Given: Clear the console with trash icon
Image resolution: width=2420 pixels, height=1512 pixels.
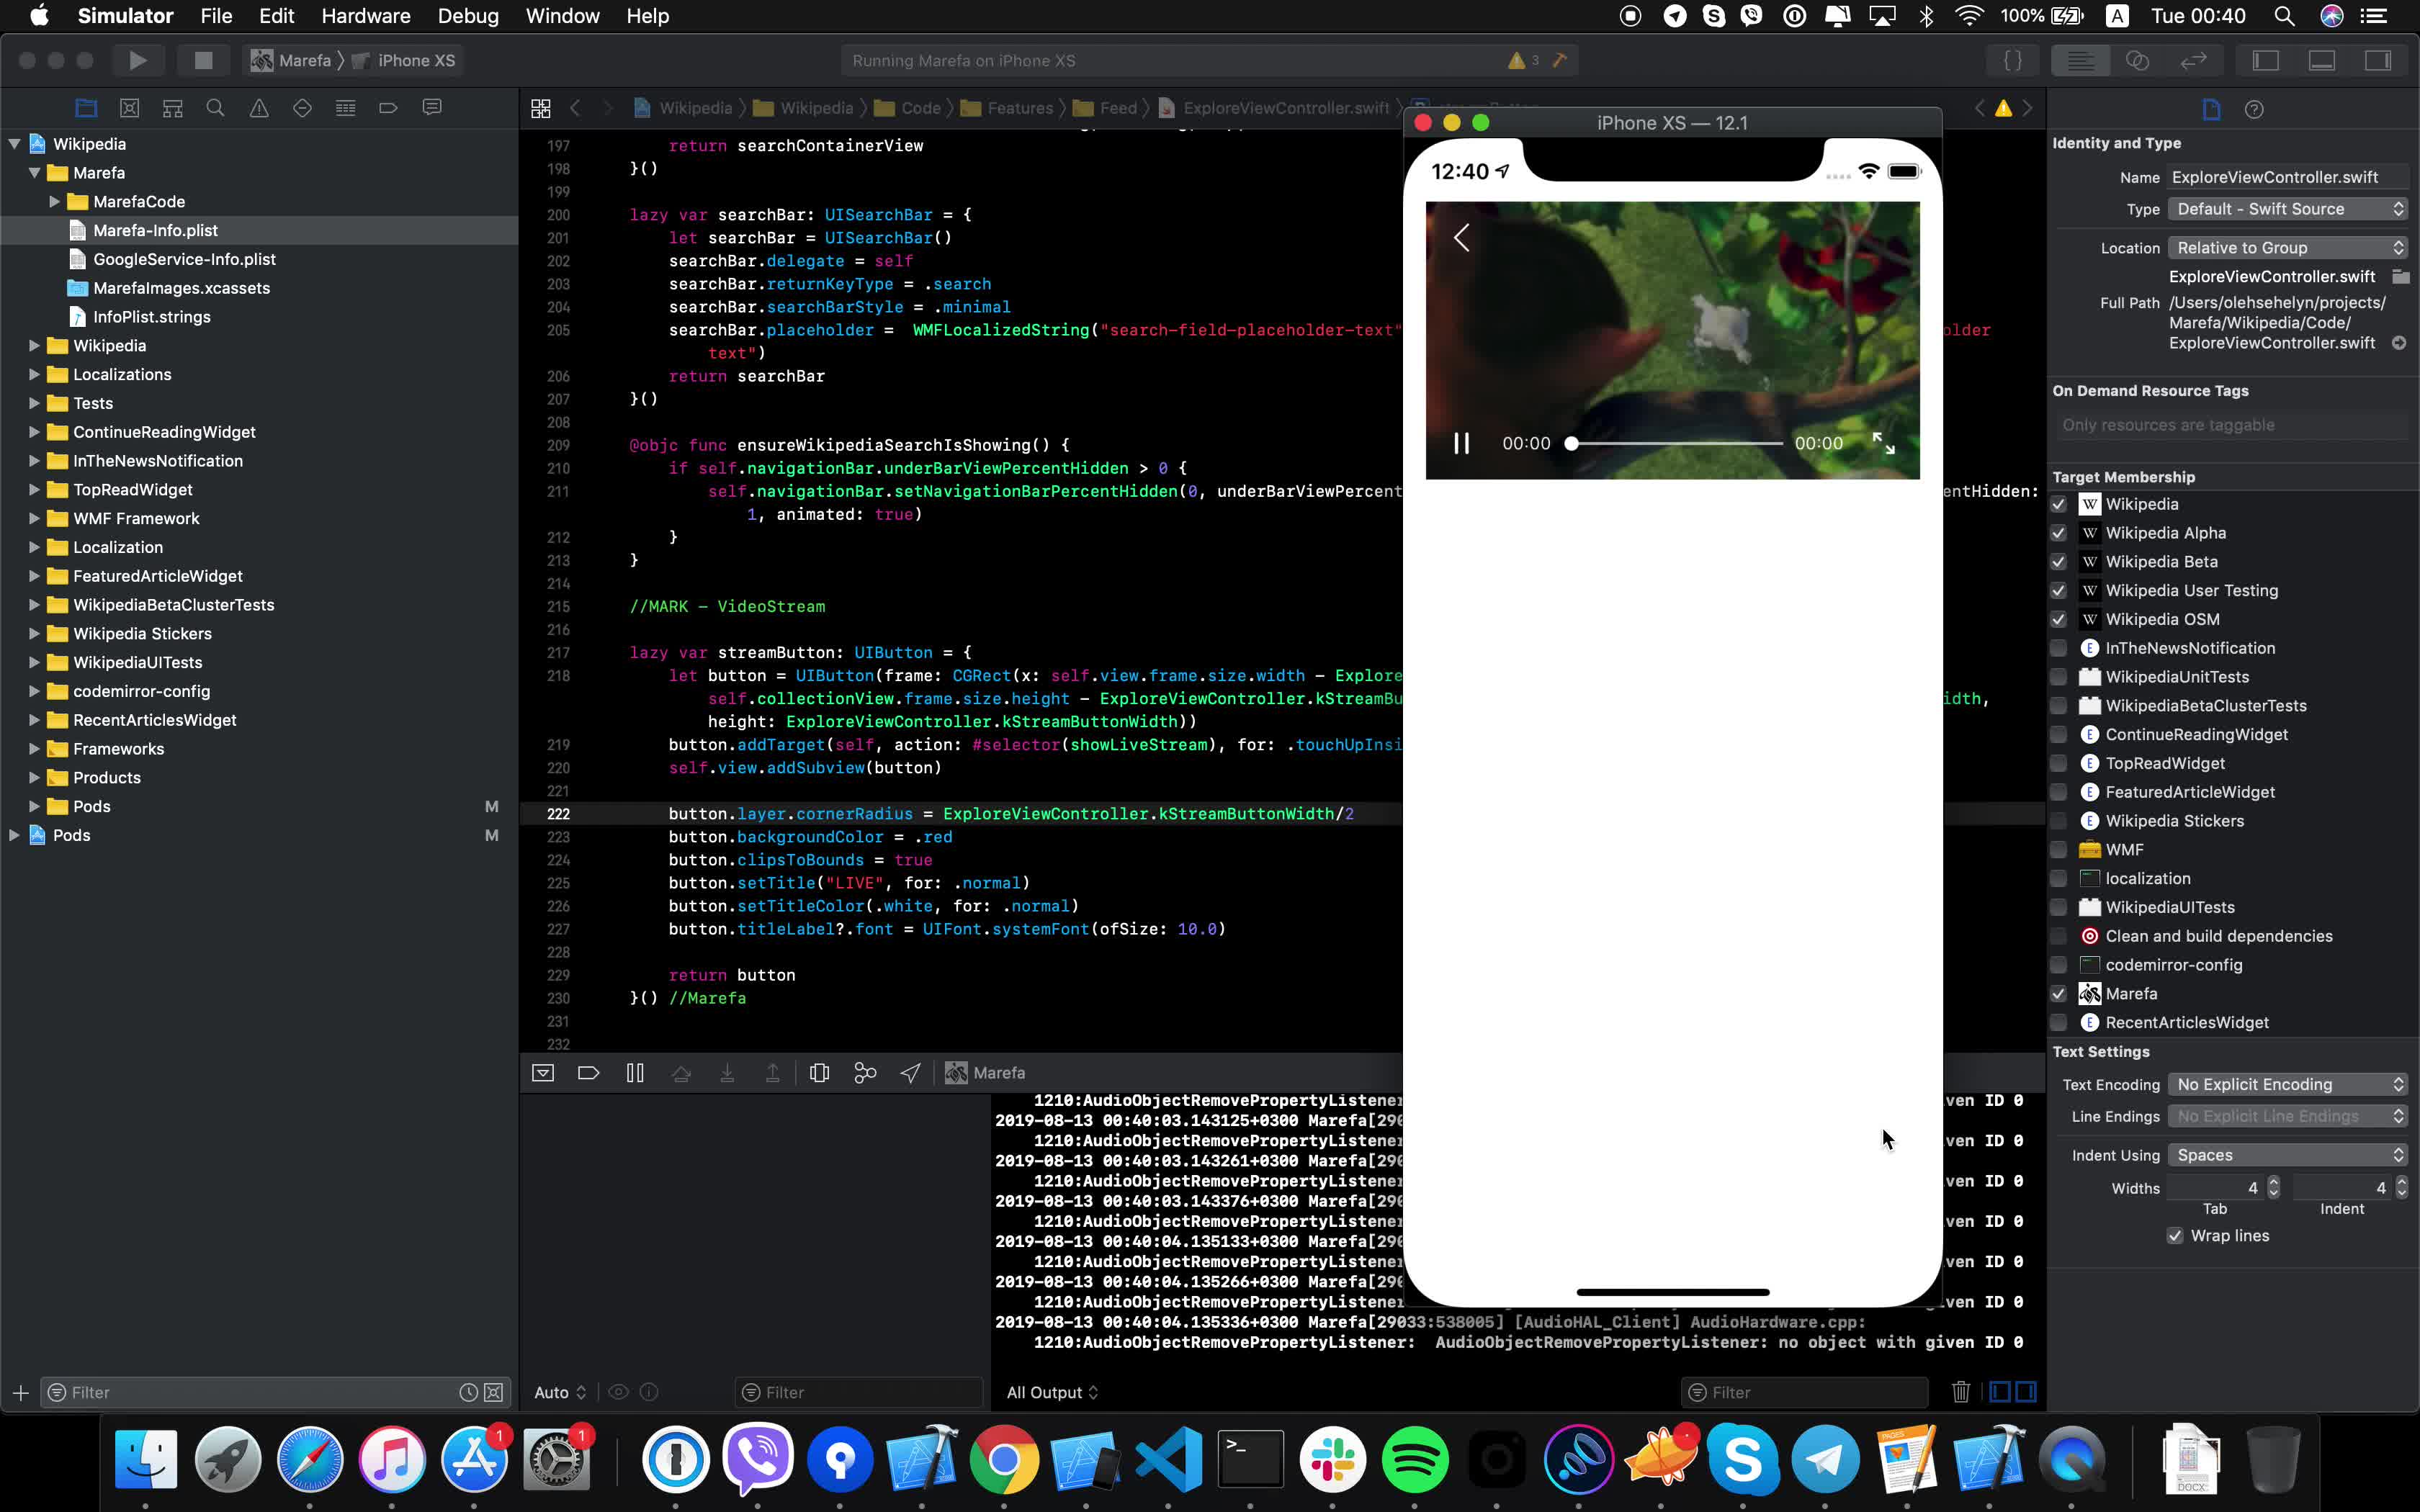Looking at the screenshot, I should [x=1960, y=1392].
